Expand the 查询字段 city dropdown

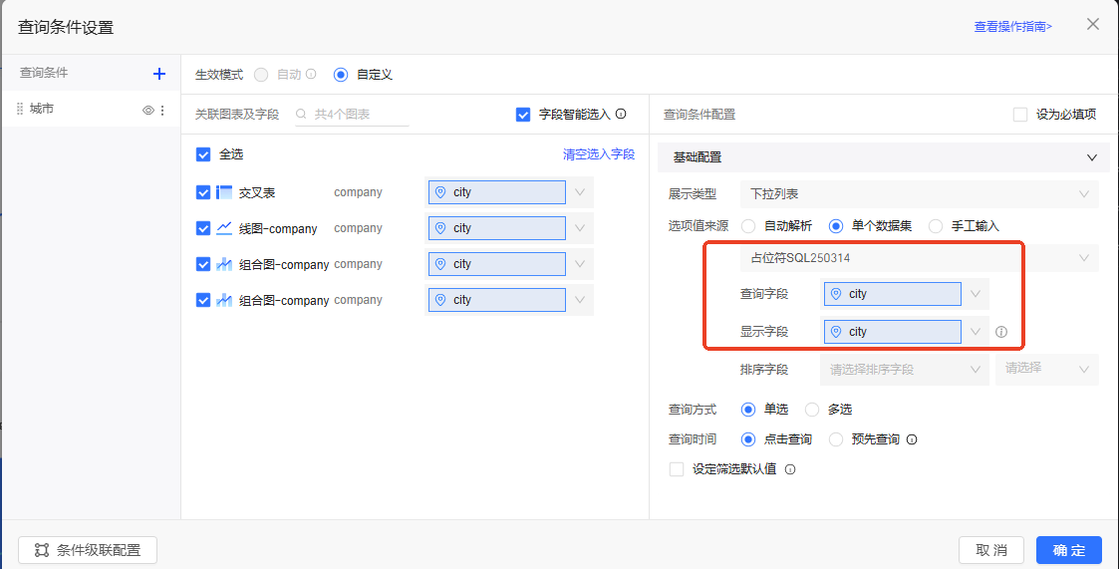coord(976,294)
